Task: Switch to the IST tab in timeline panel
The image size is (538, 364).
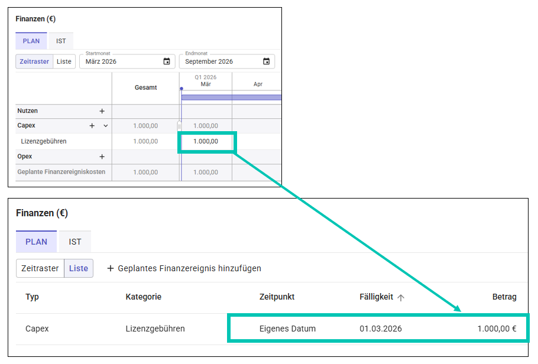Action: (x=61, y=41)
